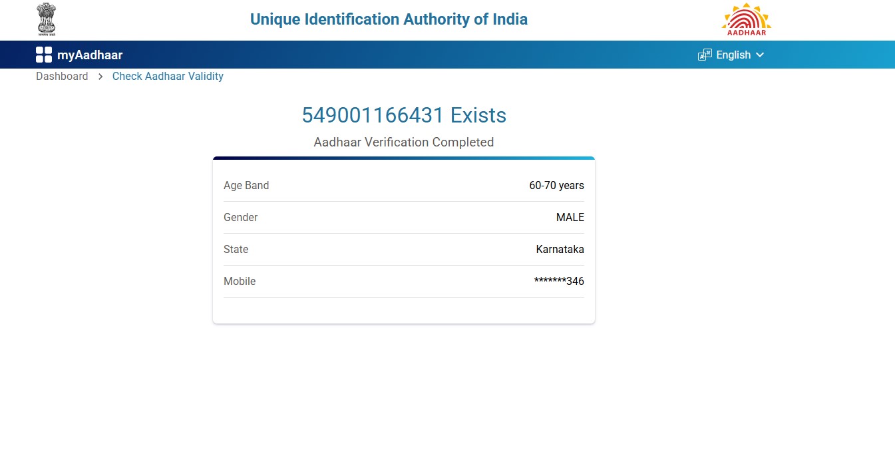Click the Age Band label
This screenshot has height=474, width=895.
pyautogui.click(x=246, y=185)
